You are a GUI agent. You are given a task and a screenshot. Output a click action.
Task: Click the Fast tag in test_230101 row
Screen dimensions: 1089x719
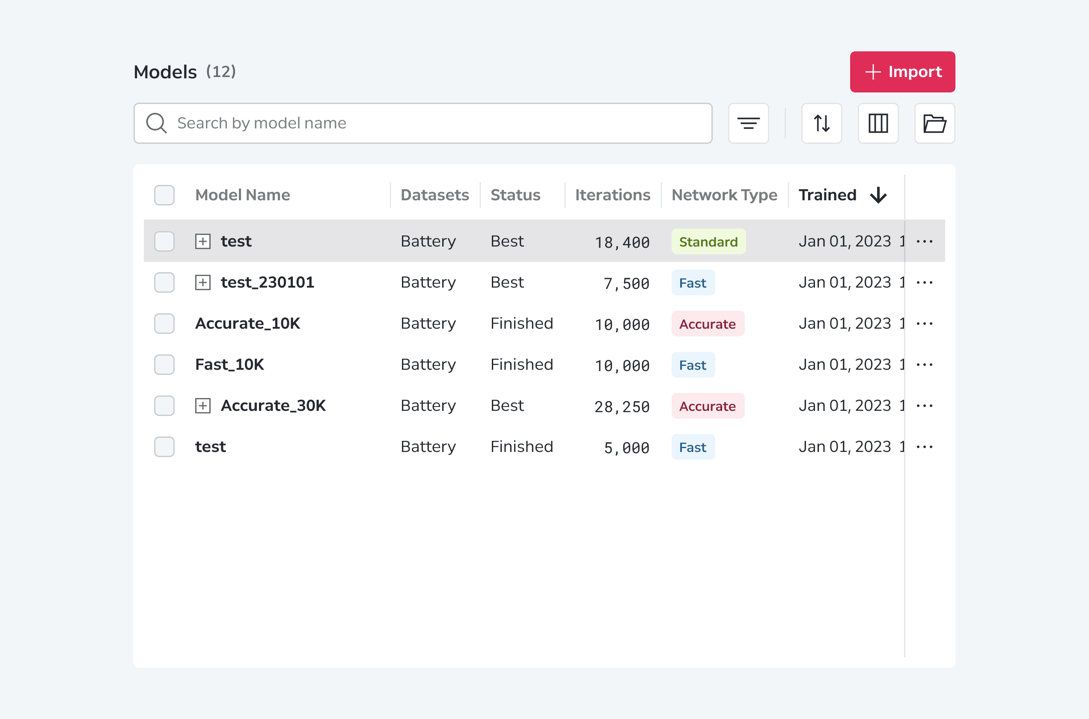coord(693,283)
